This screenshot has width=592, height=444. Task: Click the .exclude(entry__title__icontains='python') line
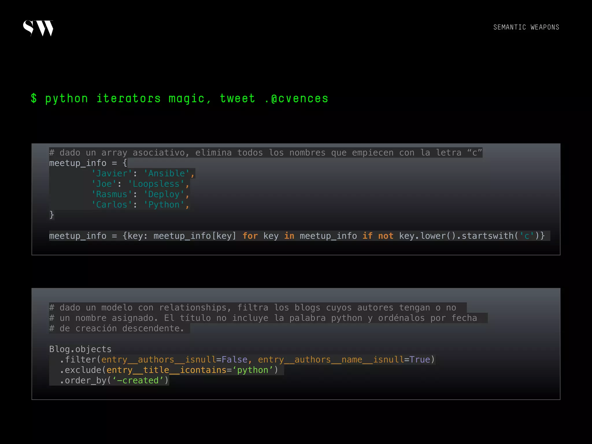point(169,370)
